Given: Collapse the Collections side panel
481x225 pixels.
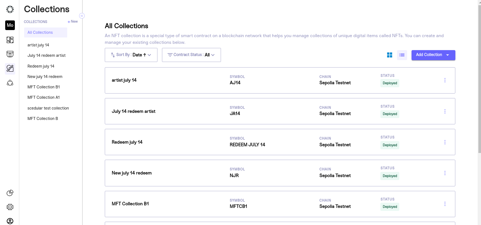Looking at the screenshot, I should tap(82, 16).
